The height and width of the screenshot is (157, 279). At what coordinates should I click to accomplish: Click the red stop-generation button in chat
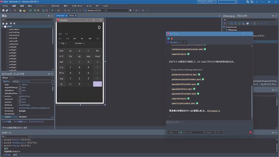[250, 132]
